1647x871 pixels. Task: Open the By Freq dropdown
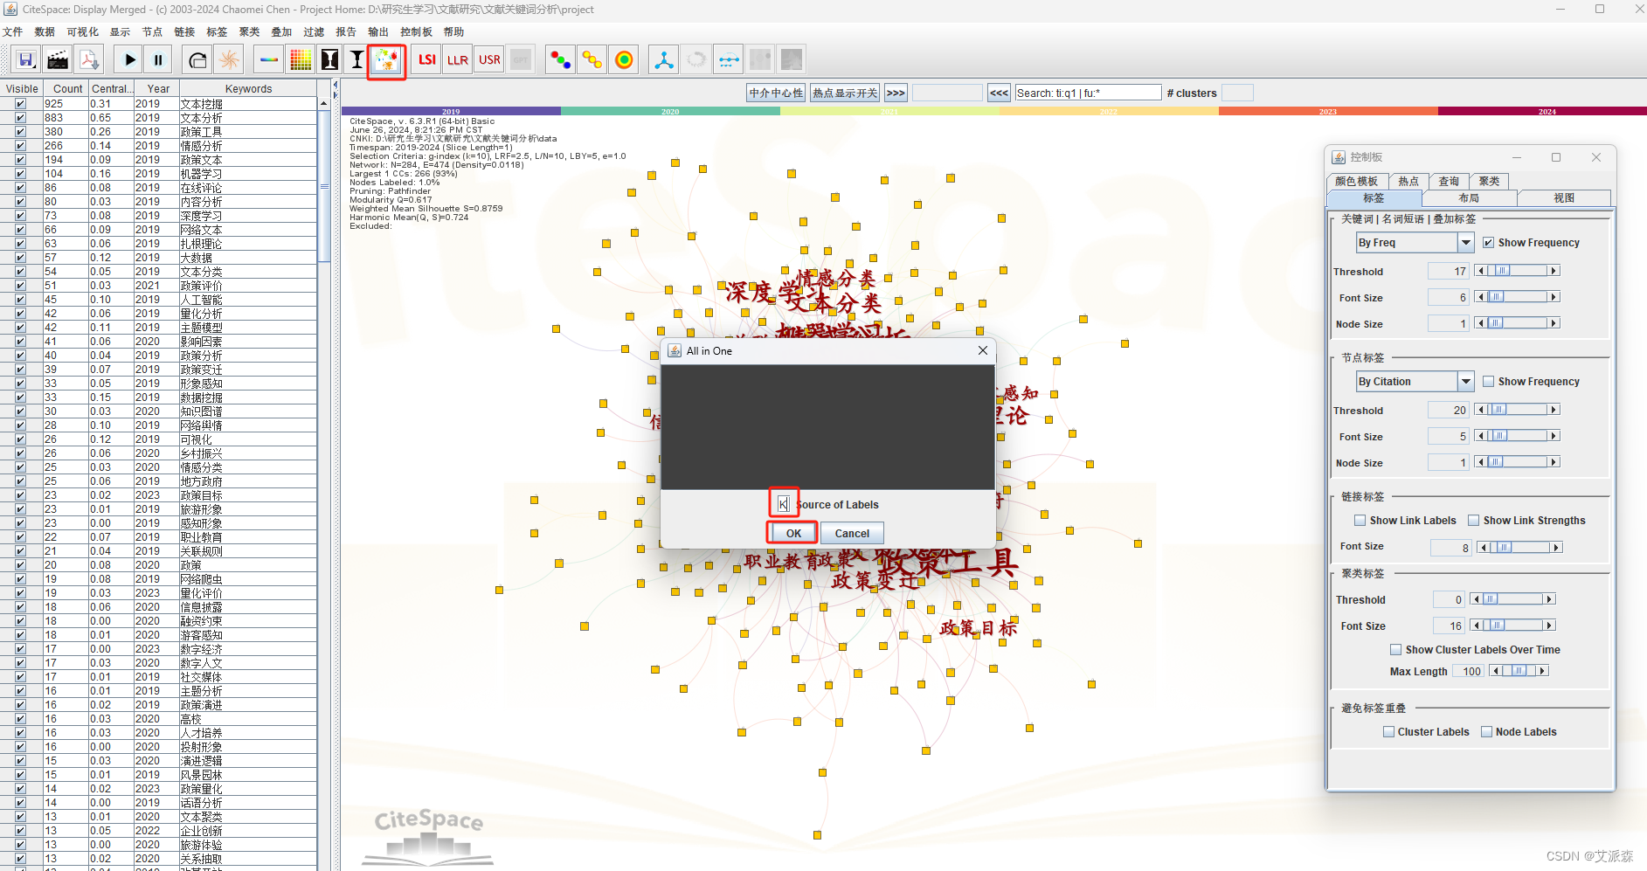[x=1465, y=242]
